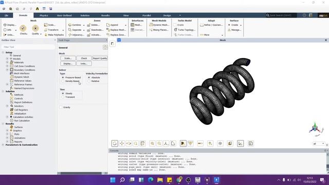
Task: Open Windows Start menu on taskbar
Action: click(x=113, y=180)
